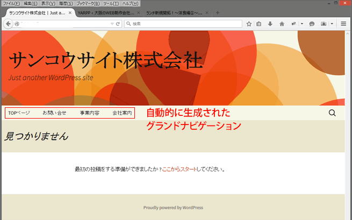
Task: Click the 事業内容 navigation link
Action: coord(90,113)
